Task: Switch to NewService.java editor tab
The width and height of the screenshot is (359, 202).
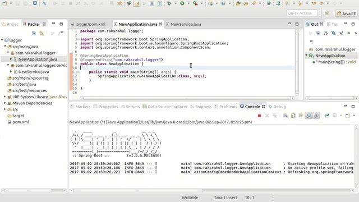Action: pyautogui.click(x=183, y=24)
